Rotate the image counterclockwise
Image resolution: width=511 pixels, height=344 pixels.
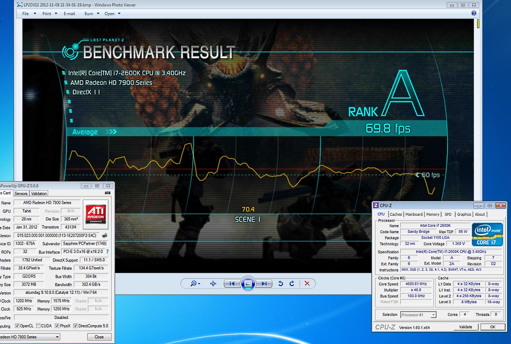click(281, 283)
